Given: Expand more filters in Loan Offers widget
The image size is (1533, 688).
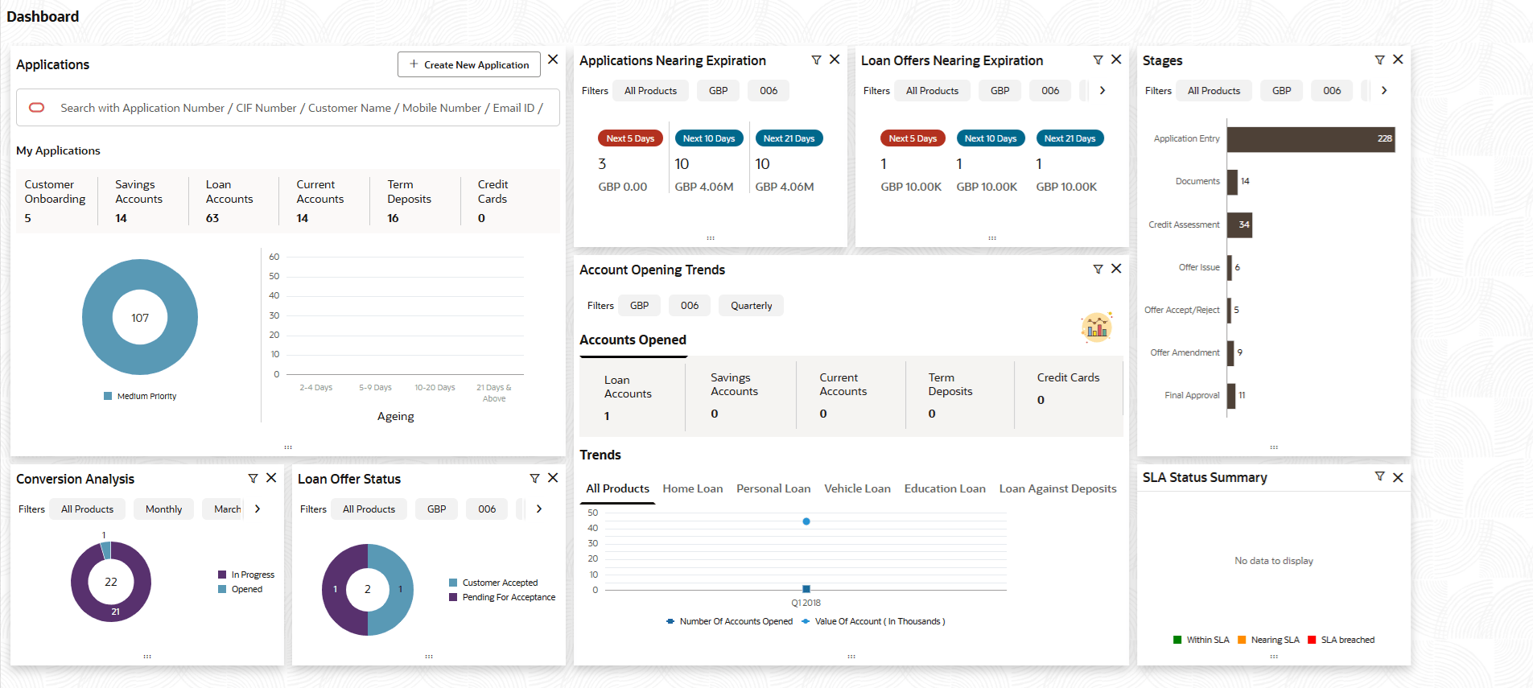Looking at the screenshot, I should (1102, 91).
